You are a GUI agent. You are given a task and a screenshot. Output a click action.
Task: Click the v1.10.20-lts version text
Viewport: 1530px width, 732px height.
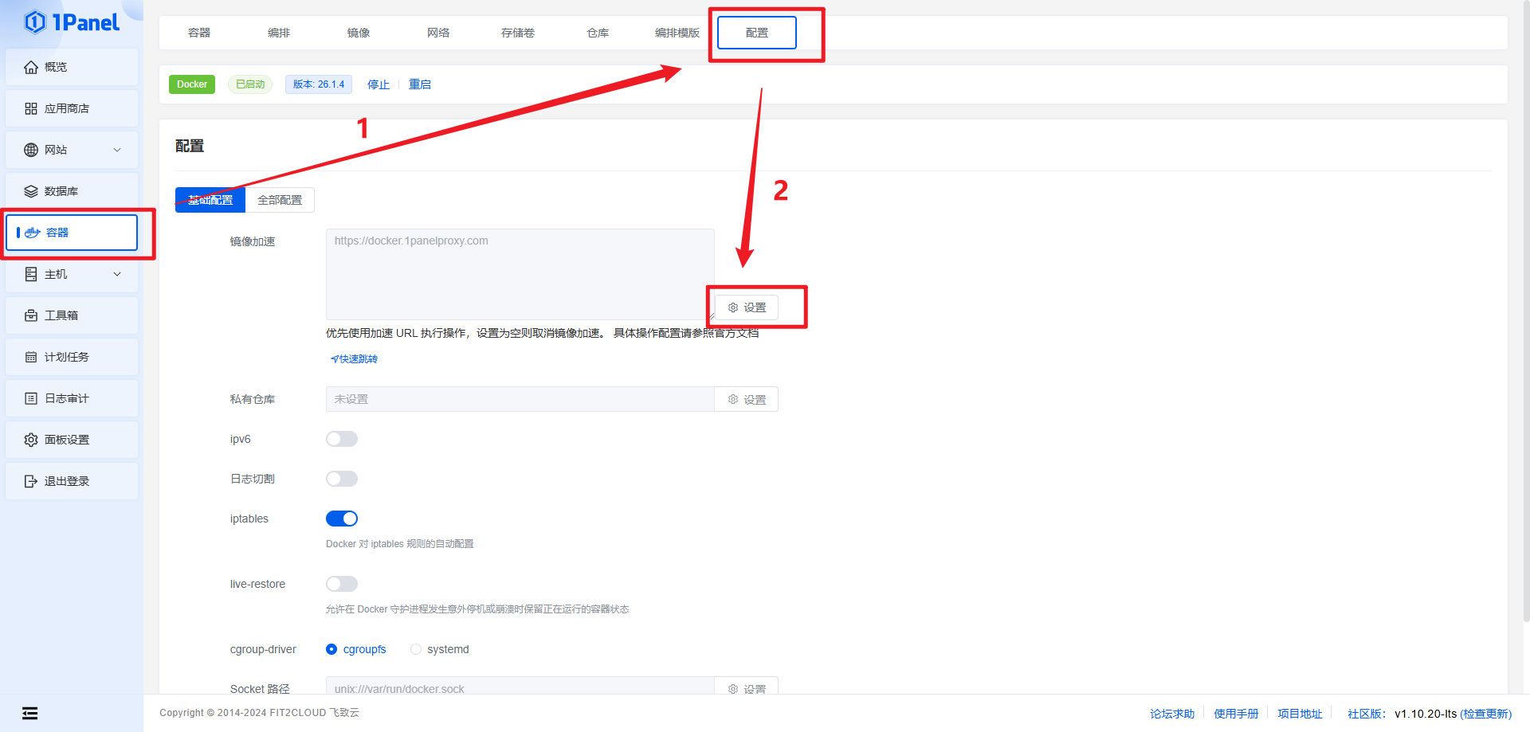click(x=1426, y=714)
